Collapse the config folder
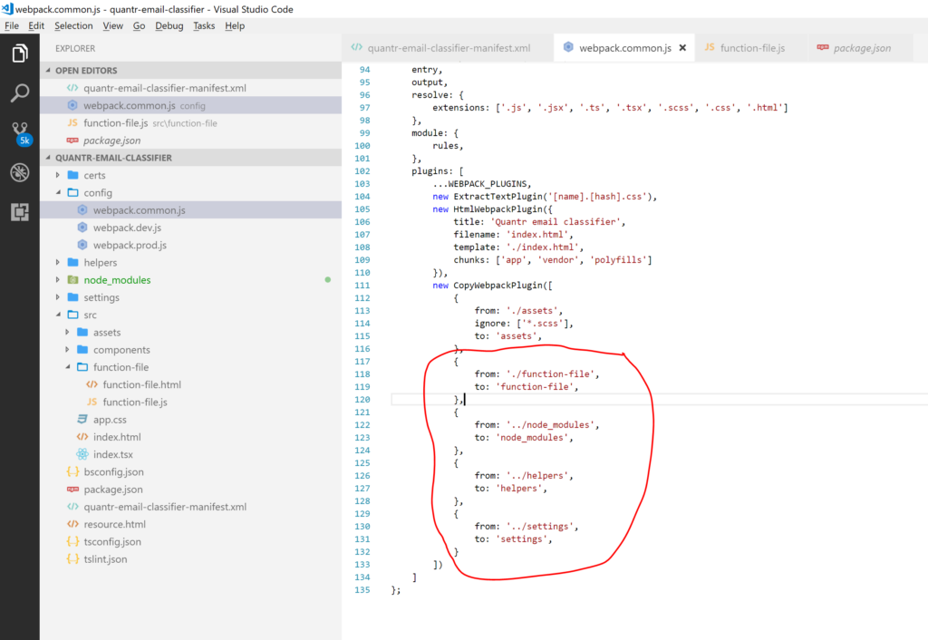 pos(58,192)
